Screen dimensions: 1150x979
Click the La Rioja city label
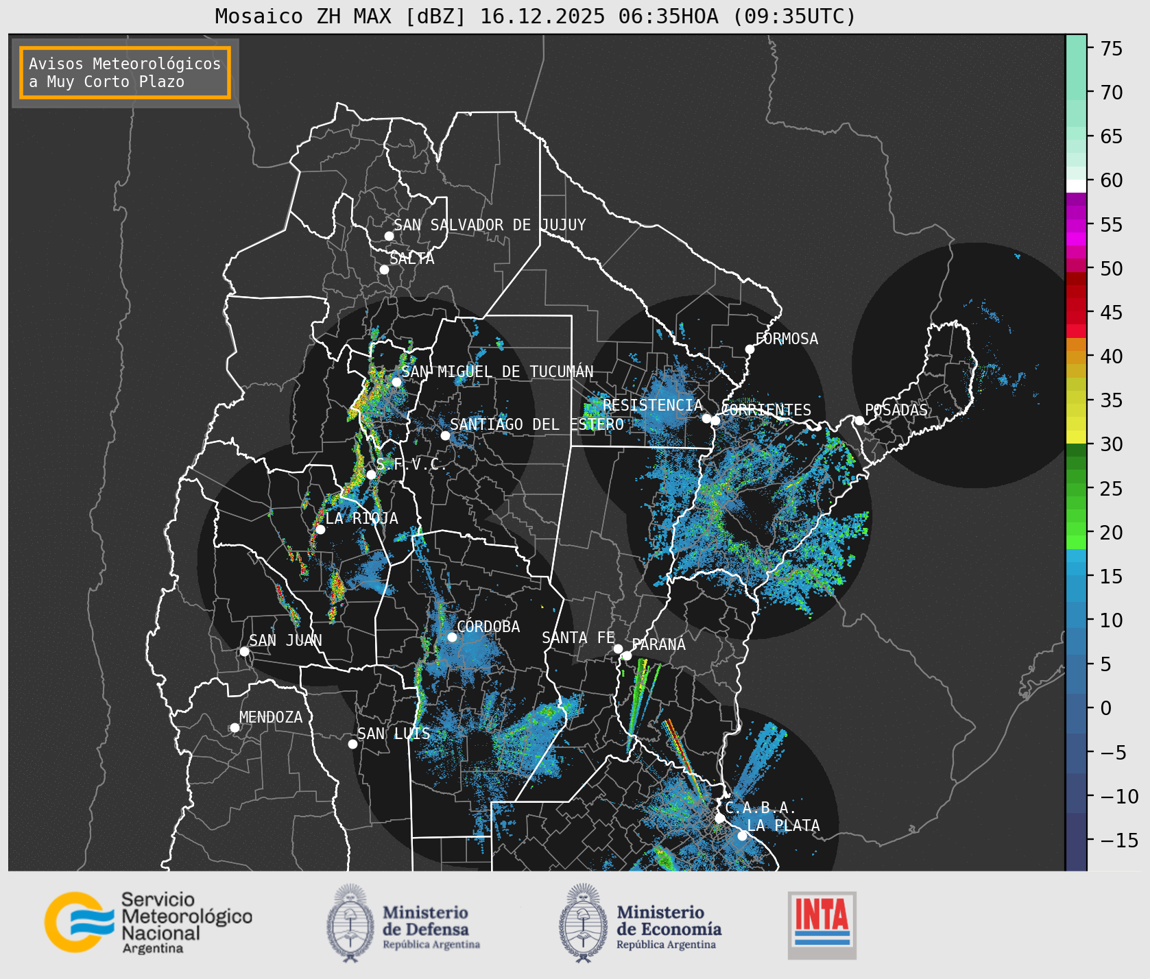point(361,518)
